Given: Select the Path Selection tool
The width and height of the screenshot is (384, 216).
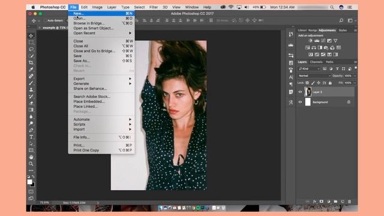Looking at the screenshot, I should pos(31,143).
